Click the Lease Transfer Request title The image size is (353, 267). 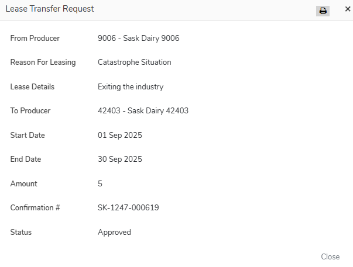point(50,9)
